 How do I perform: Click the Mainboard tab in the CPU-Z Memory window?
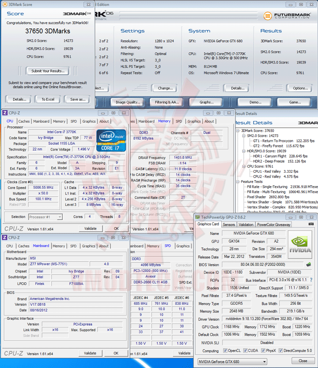146,121
